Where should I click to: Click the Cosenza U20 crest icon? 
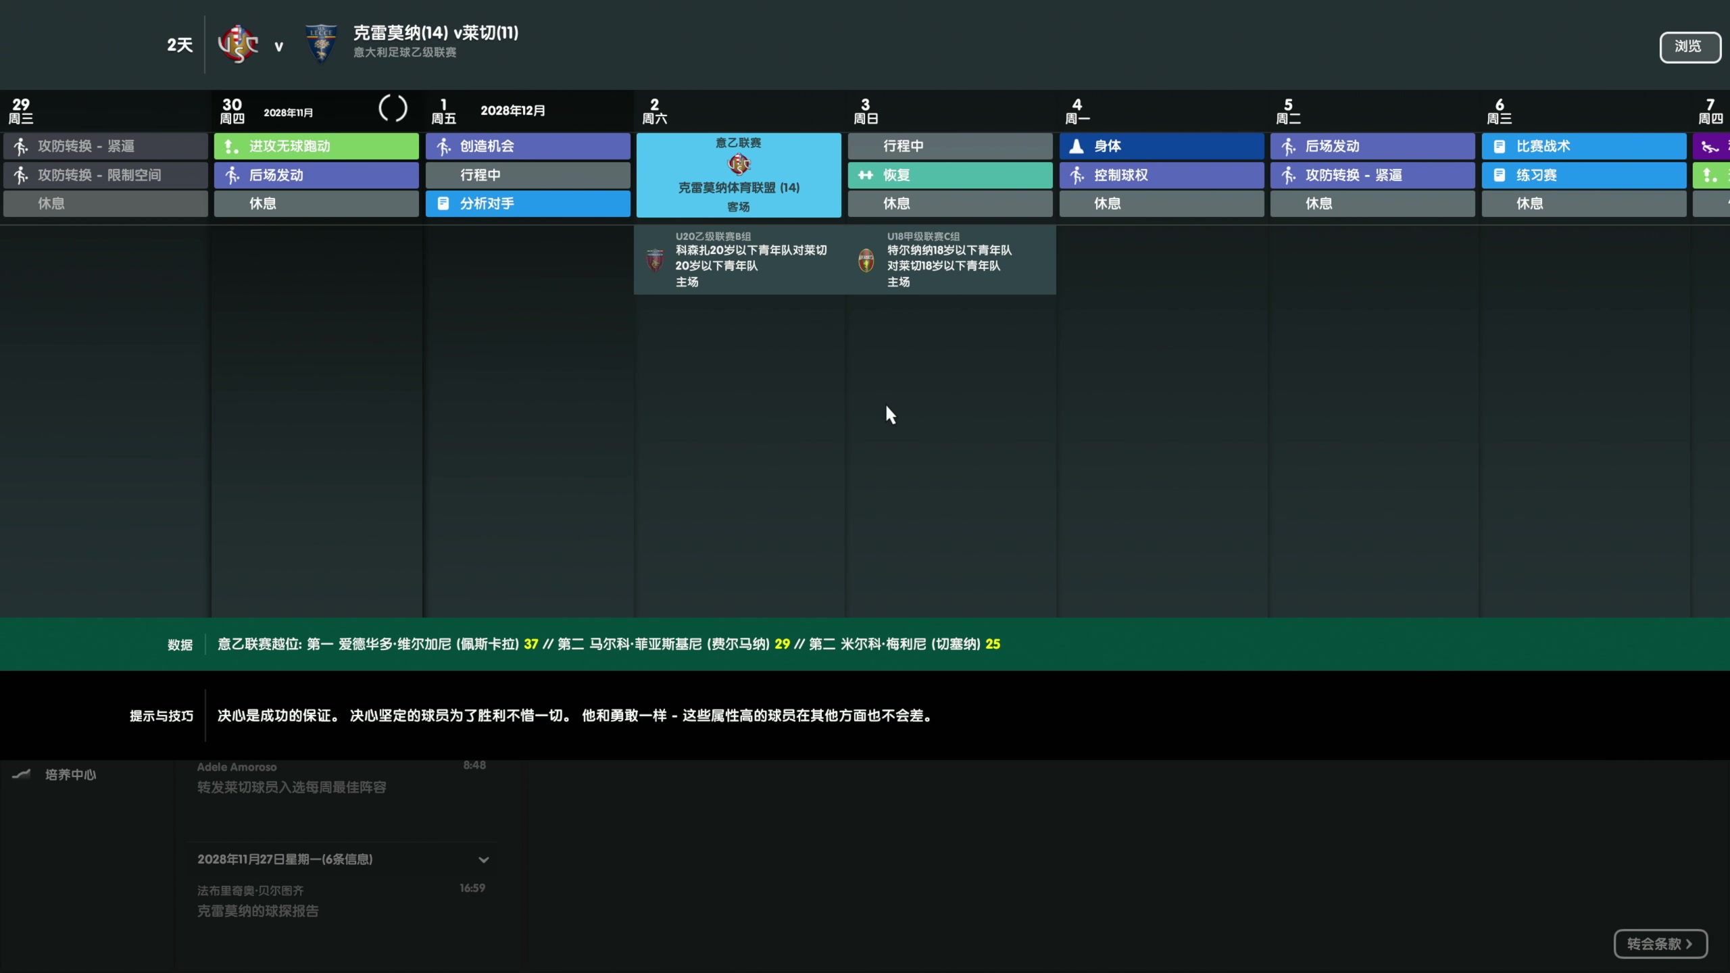655,260
